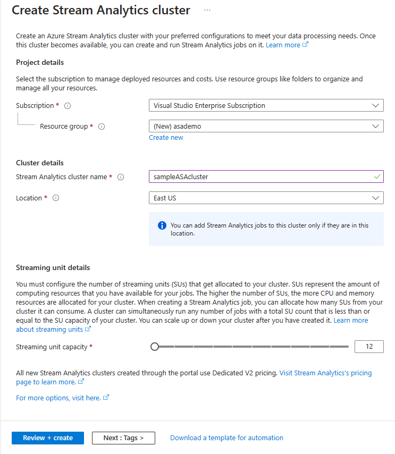
Task: Click 'Create new' under Resource group
Action: pos(166,137)
